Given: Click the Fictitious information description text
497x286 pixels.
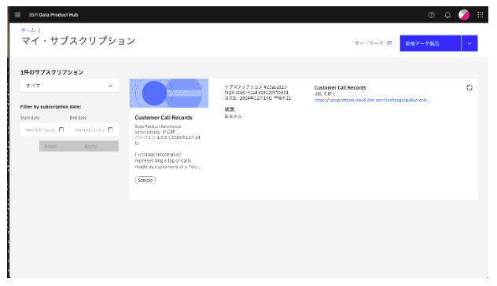Looking at the screenshot, I should (168, 160).
